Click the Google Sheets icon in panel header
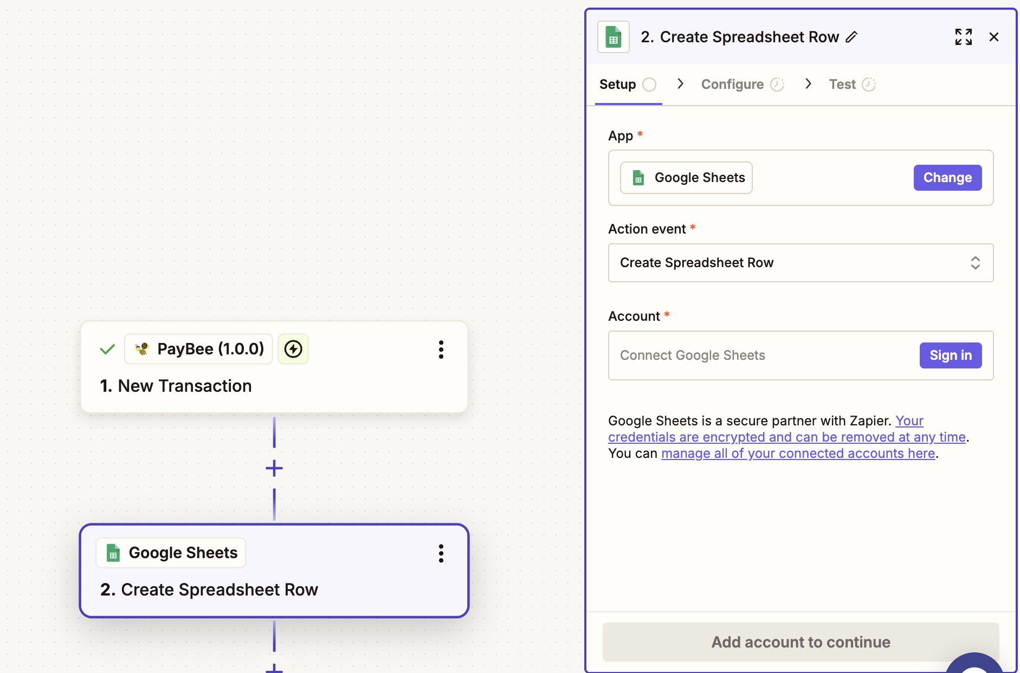This screenshot has height=673, width=1020. coord(614,37)
